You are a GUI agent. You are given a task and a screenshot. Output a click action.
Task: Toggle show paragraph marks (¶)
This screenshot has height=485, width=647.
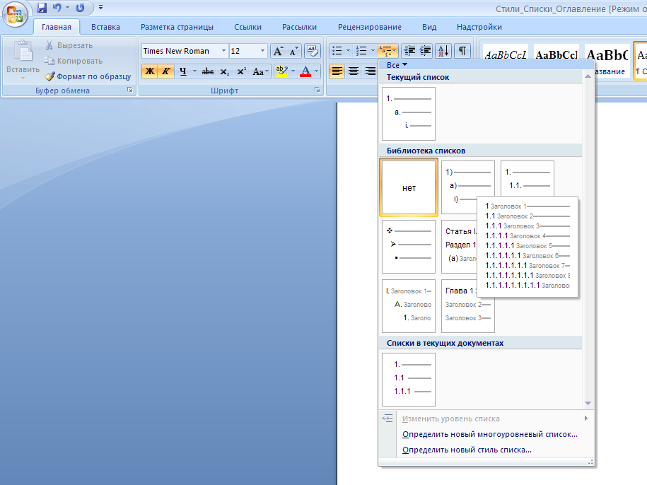coord(462,51)
